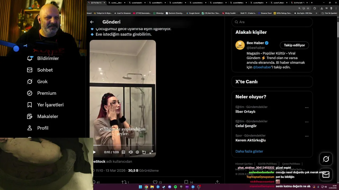Screen dimensions: 339x190
Task: Open Discord from the taskbar
Action: point(169,187)
